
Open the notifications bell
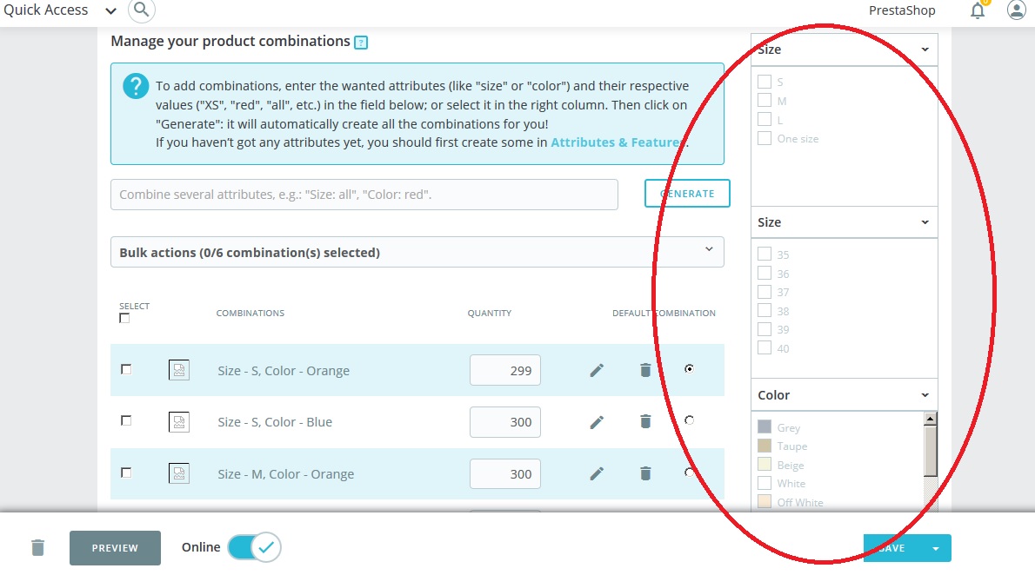[x=978, y=10]
